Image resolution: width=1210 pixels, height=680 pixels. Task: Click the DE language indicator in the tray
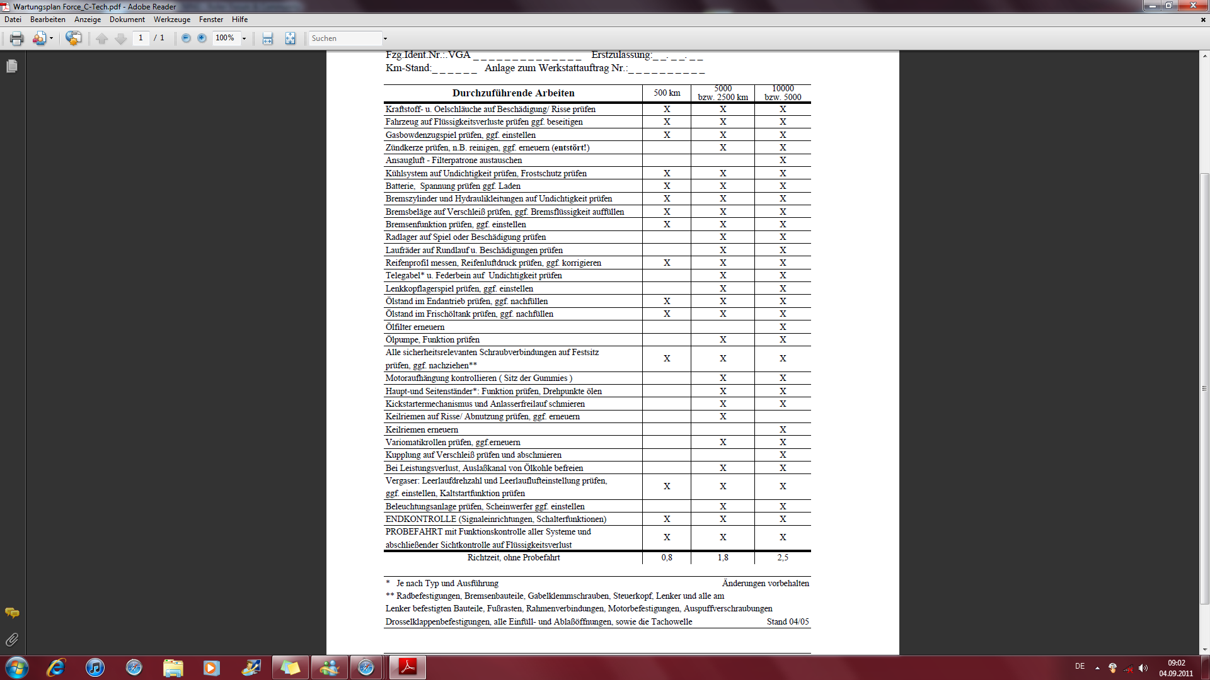(x=1080, y=666)
